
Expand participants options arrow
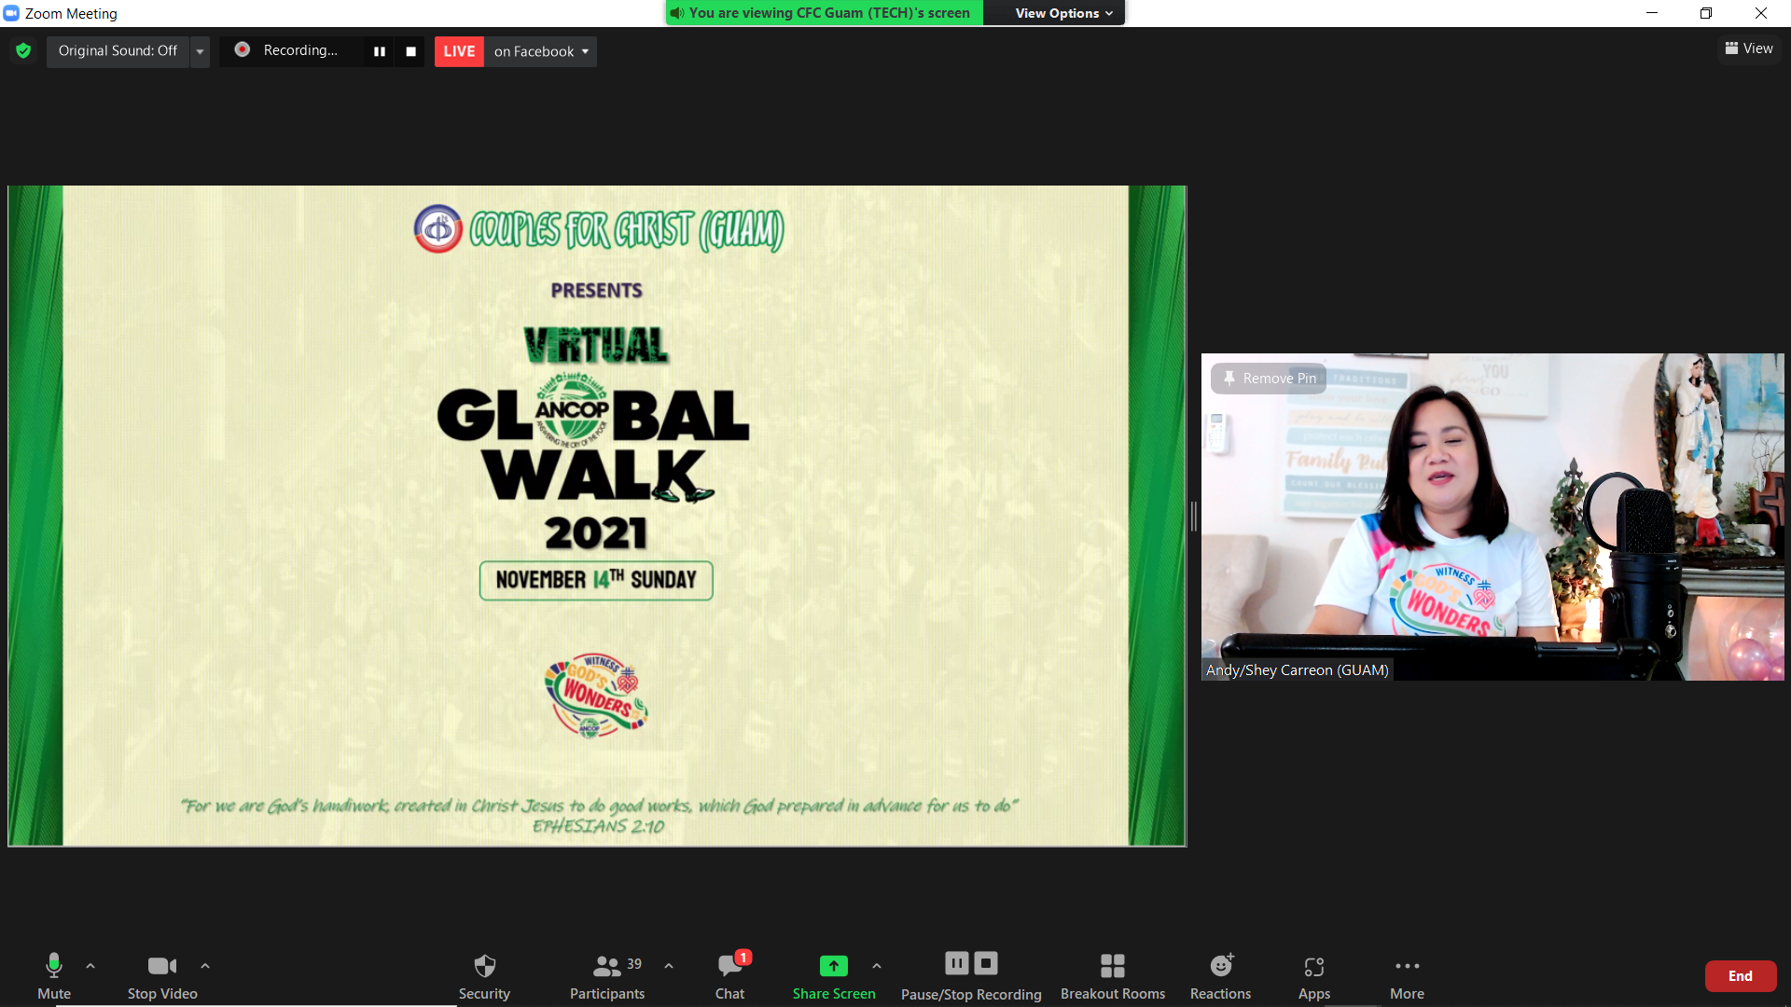click(x=669, y=966)
